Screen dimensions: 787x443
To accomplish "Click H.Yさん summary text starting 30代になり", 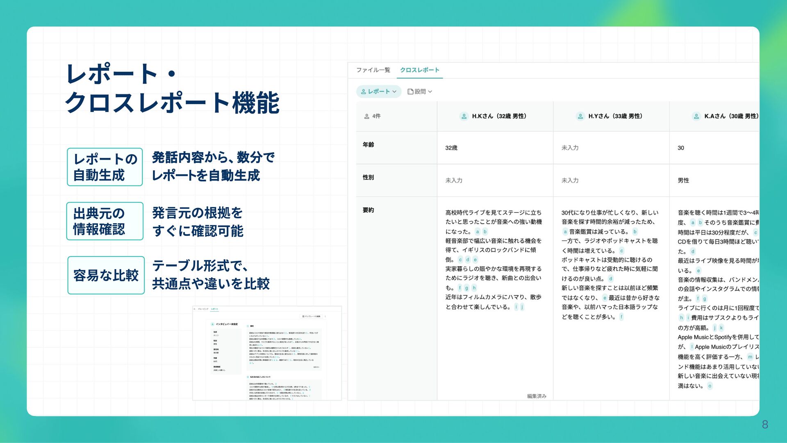I will click(x=610, y=222).
